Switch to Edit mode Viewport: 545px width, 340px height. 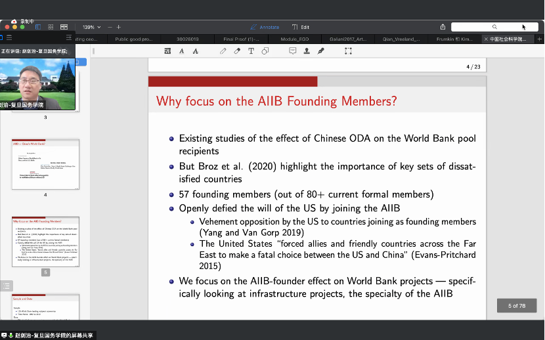[301, 27]
